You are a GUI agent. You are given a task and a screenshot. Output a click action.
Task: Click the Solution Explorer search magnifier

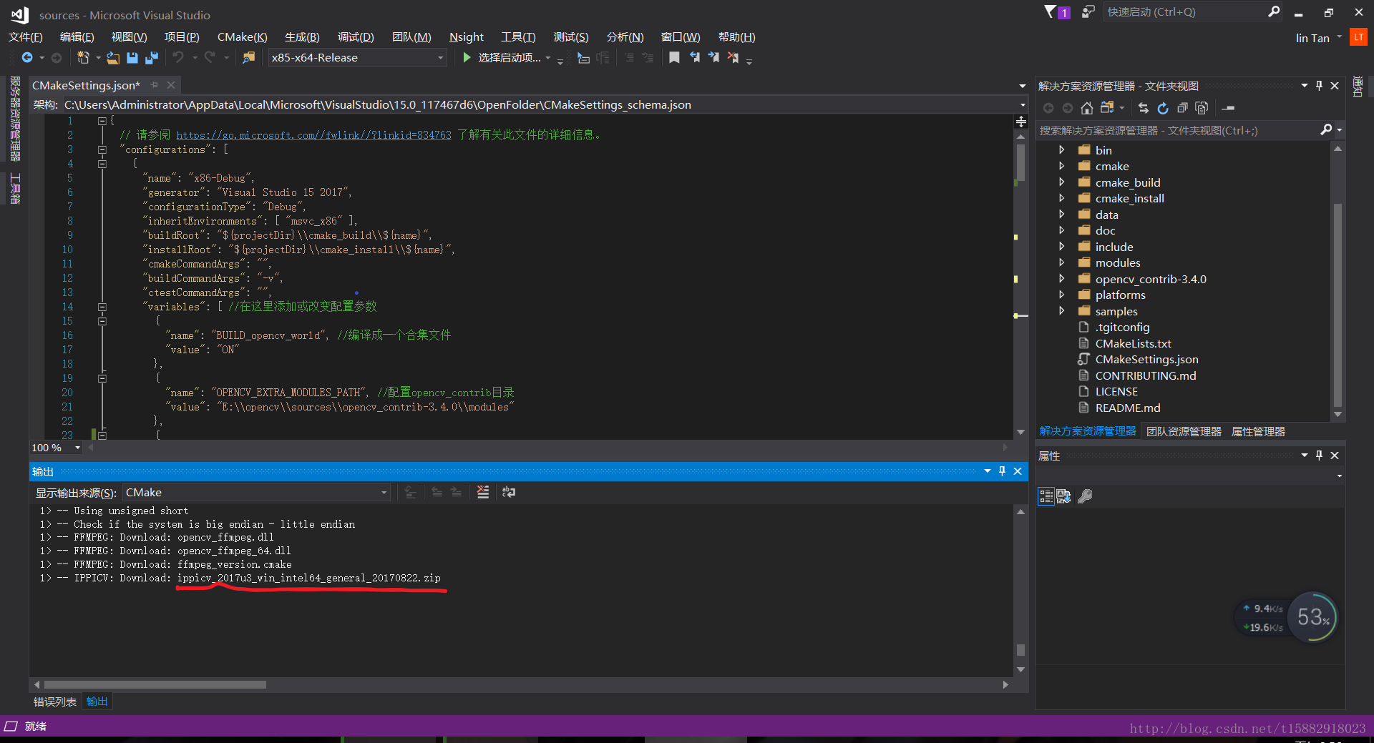(x=1326, y=130)
